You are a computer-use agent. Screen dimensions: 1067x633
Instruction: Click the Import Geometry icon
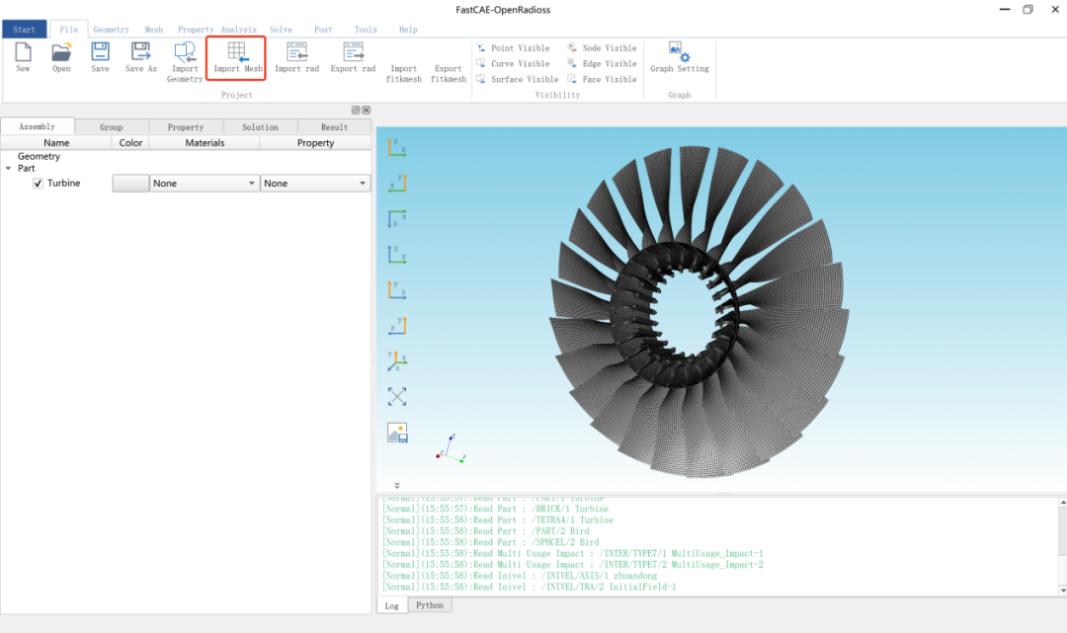pos(185,51)
